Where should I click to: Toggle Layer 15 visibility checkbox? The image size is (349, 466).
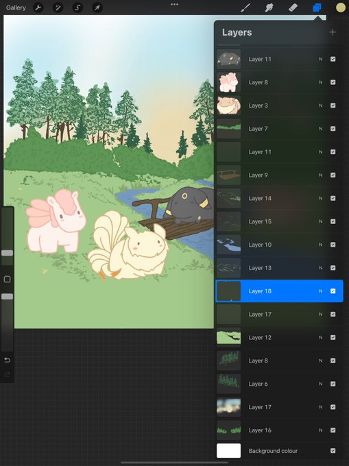pyautogui.click(x=333, y=221)
